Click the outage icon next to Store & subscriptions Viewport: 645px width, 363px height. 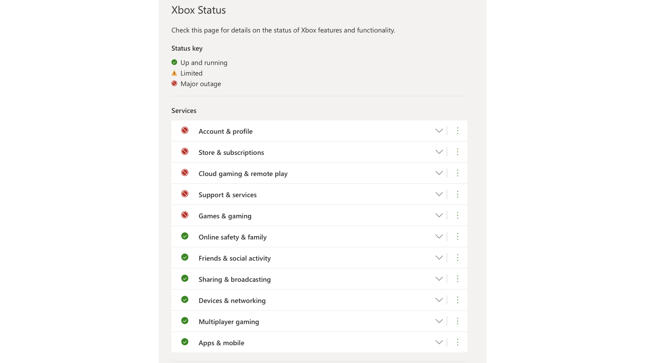tap(185, 151)
